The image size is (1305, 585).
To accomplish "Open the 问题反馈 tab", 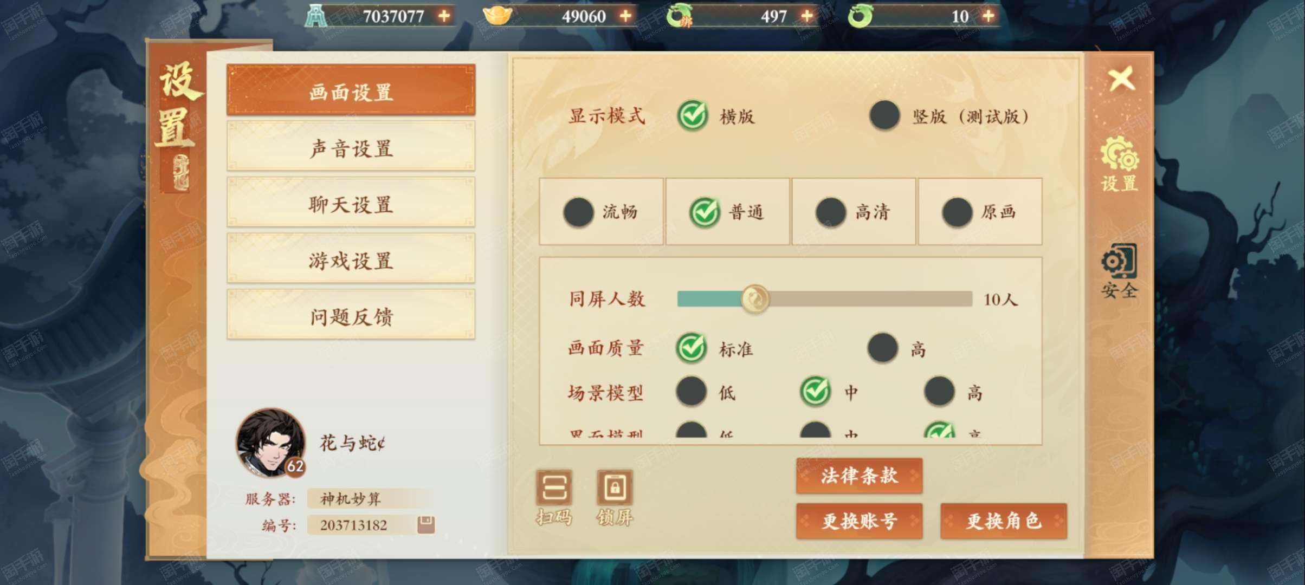I will pos(351,316).
